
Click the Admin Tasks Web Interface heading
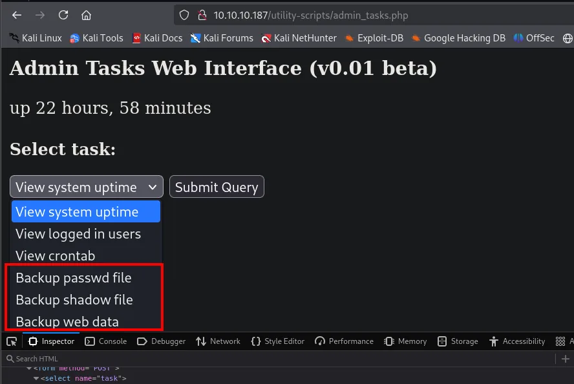[x=223, y=68]
